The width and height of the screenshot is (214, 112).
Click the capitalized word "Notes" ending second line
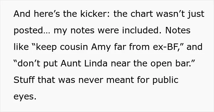[178, 30]
